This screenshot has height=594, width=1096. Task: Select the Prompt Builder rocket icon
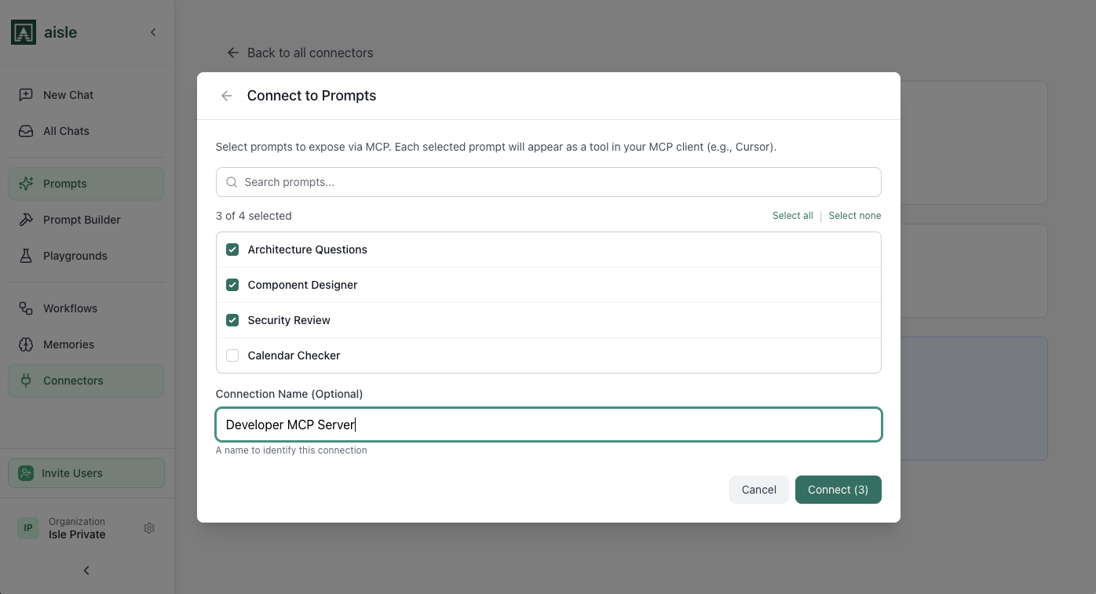pos(28,219)
